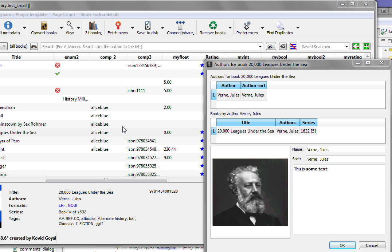Screen dimensions: 392x252
Task: Expand Convert books dropdown arrow
Action: [x=61, y=28]
